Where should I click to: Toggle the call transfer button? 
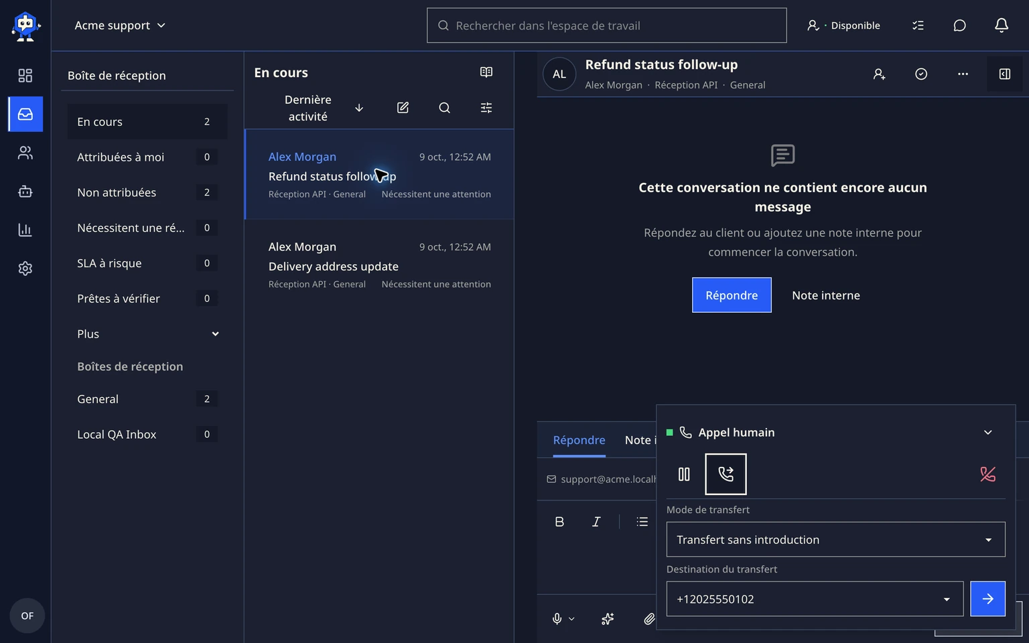[726, 474]
